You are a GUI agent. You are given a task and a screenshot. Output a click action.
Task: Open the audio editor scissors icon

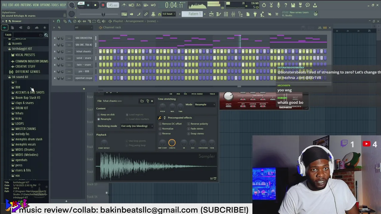(x=271, y=5)
